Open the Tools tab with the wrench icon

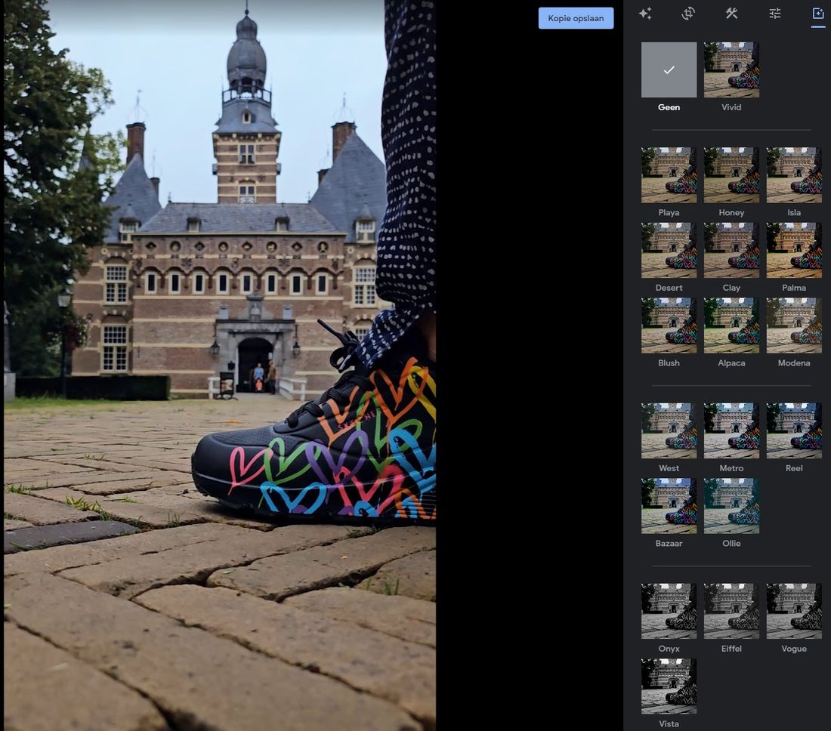click(731, 14)
